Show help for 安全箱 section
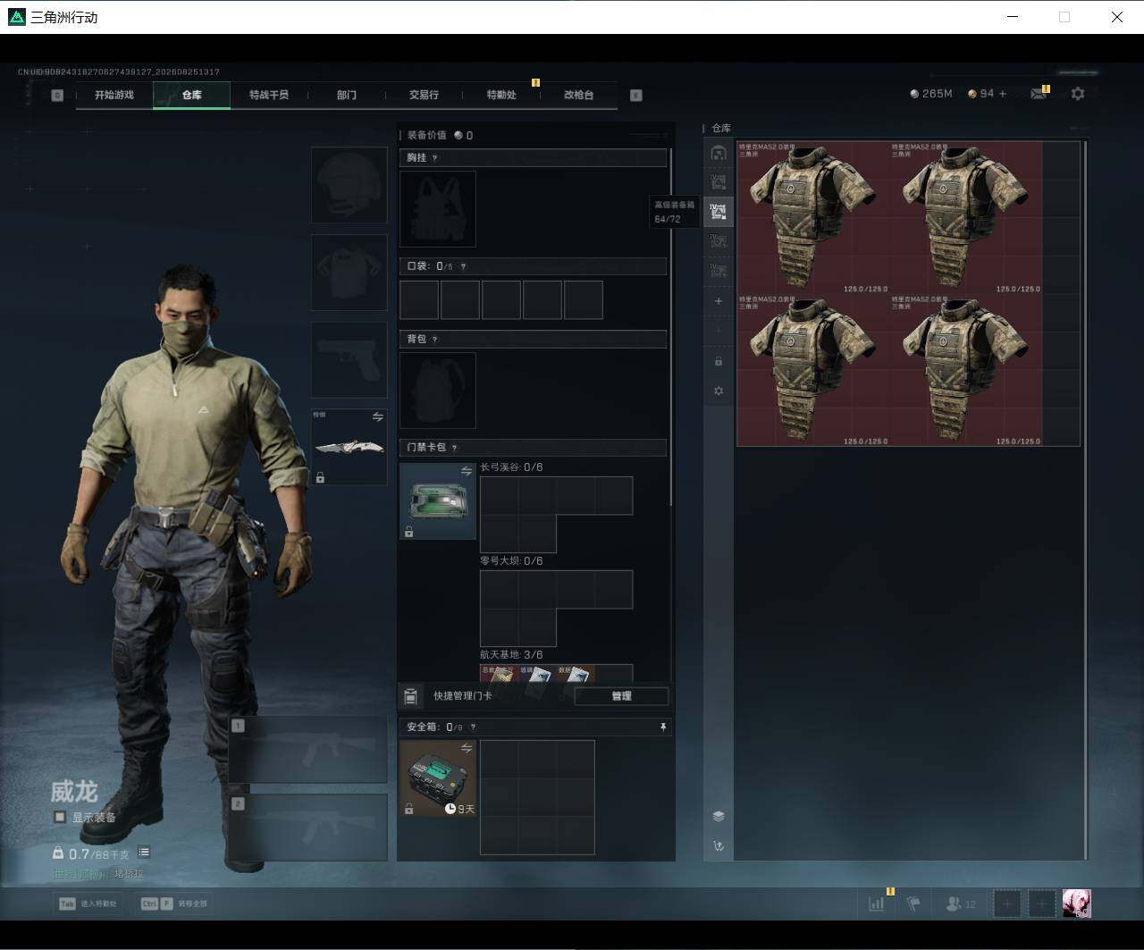 473,727
